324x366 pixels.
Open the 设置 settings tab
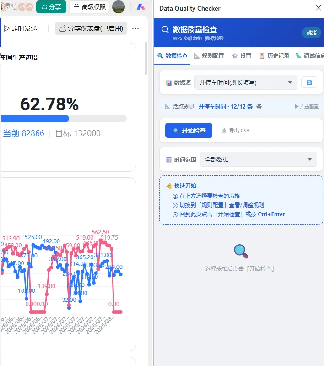[x=242, y=56]
